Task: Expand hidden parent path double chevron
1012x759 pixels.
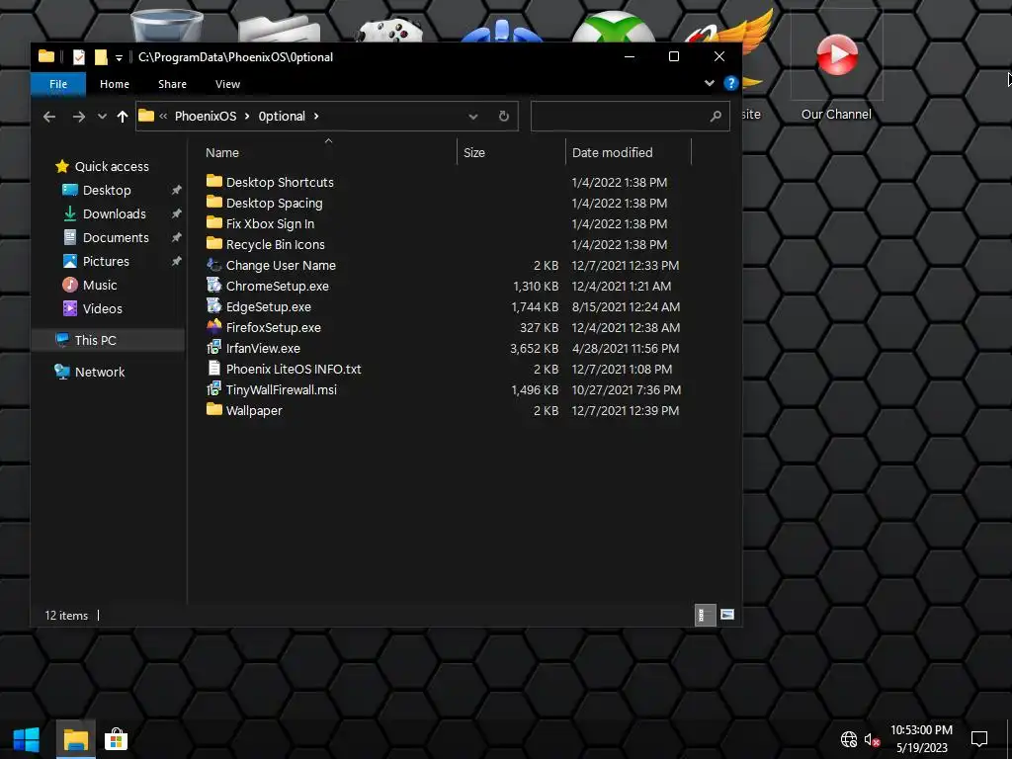Action: (163, 117)
